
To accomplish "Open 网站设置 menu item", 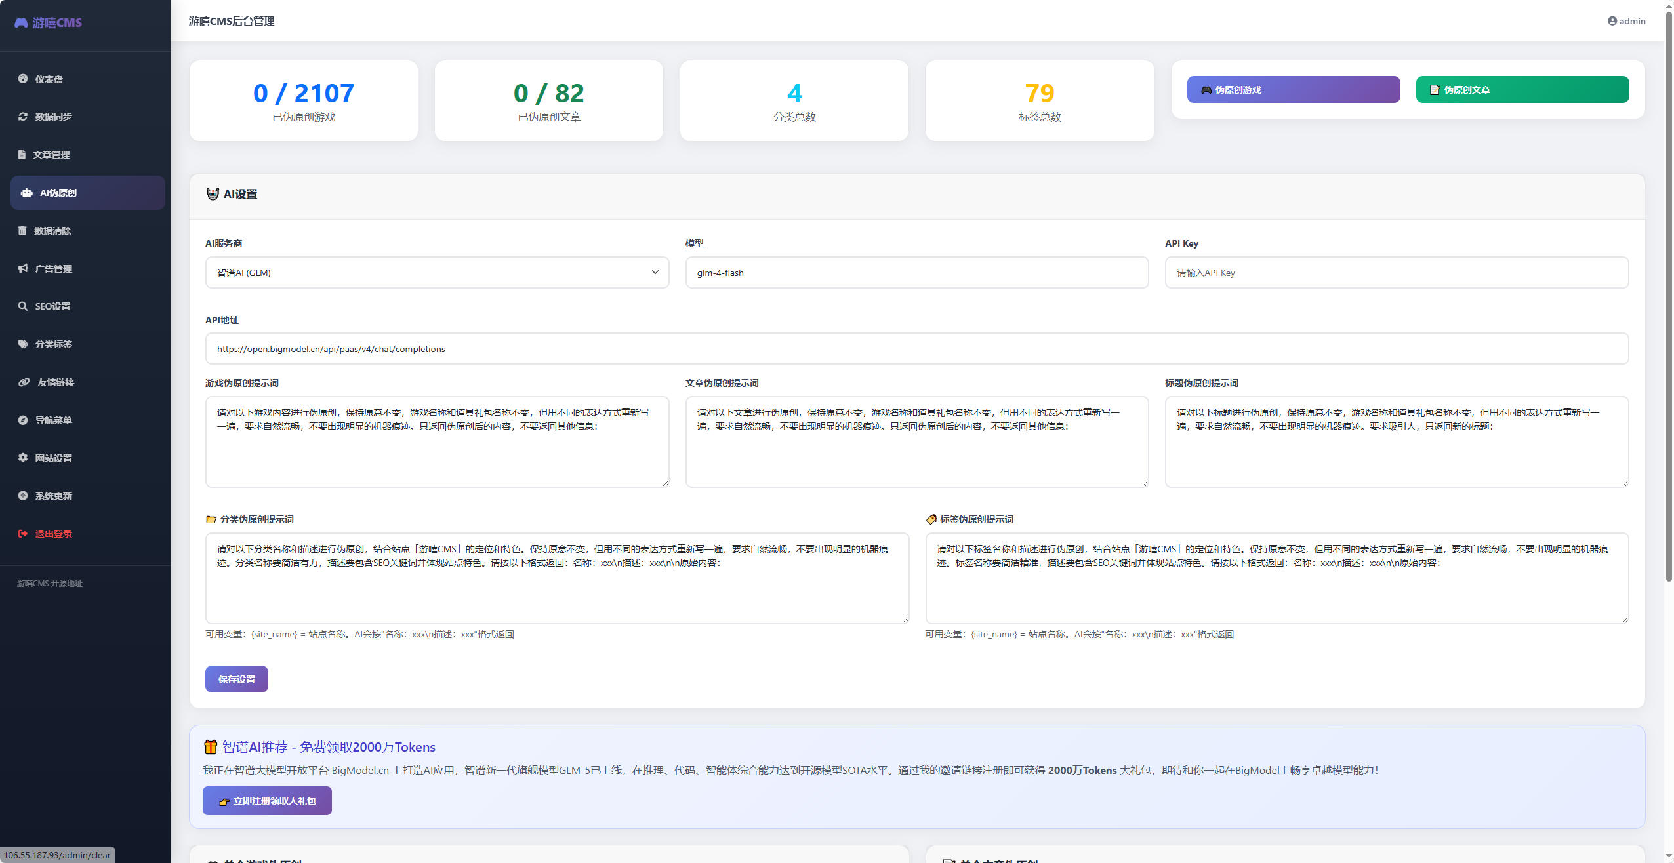I will (88, 458).
